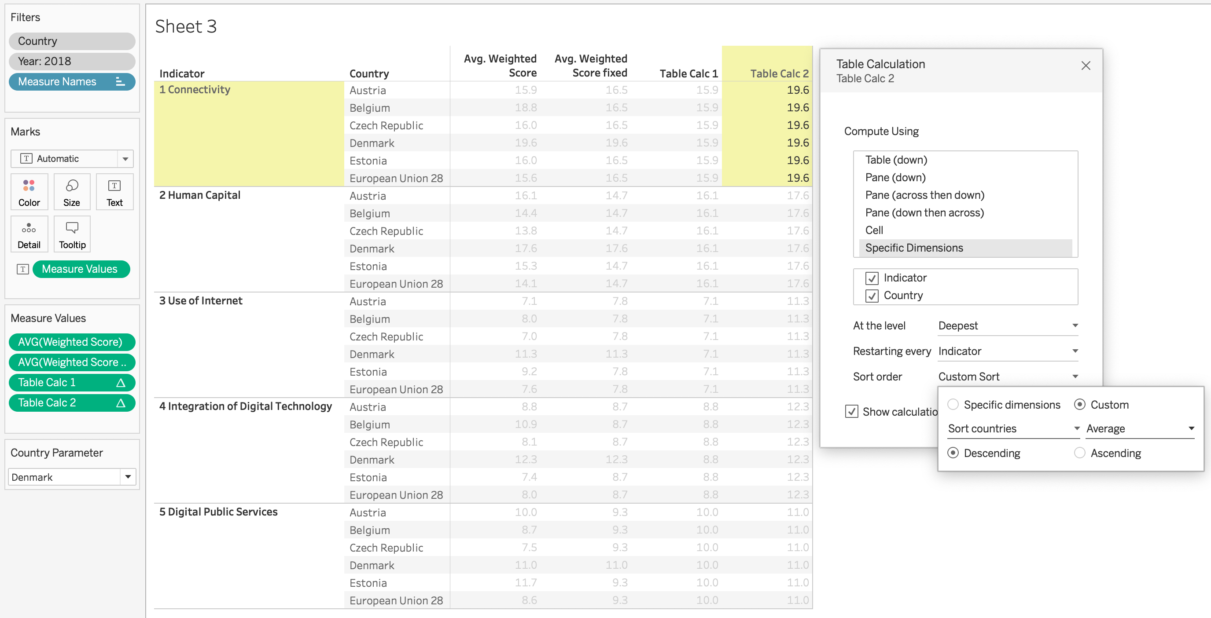Screen dimensions: 1211x618
Task: Open the Text marks card
Action: (115, 192)
